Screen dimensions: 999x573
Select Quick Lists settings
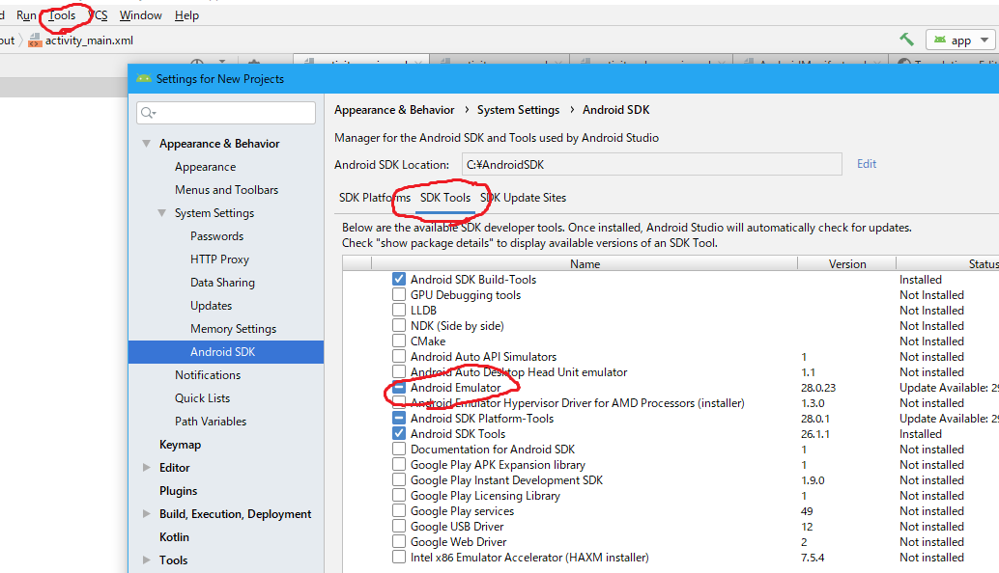202,398
